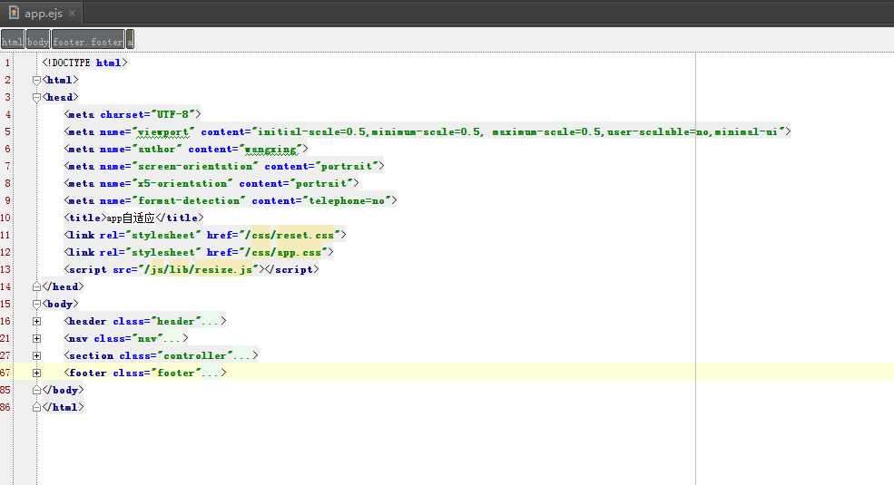
Task: Select the footer.footer breadcrumb
Action: click(x=87, y=42)
